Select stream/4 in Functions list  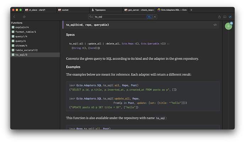(35, 45)
